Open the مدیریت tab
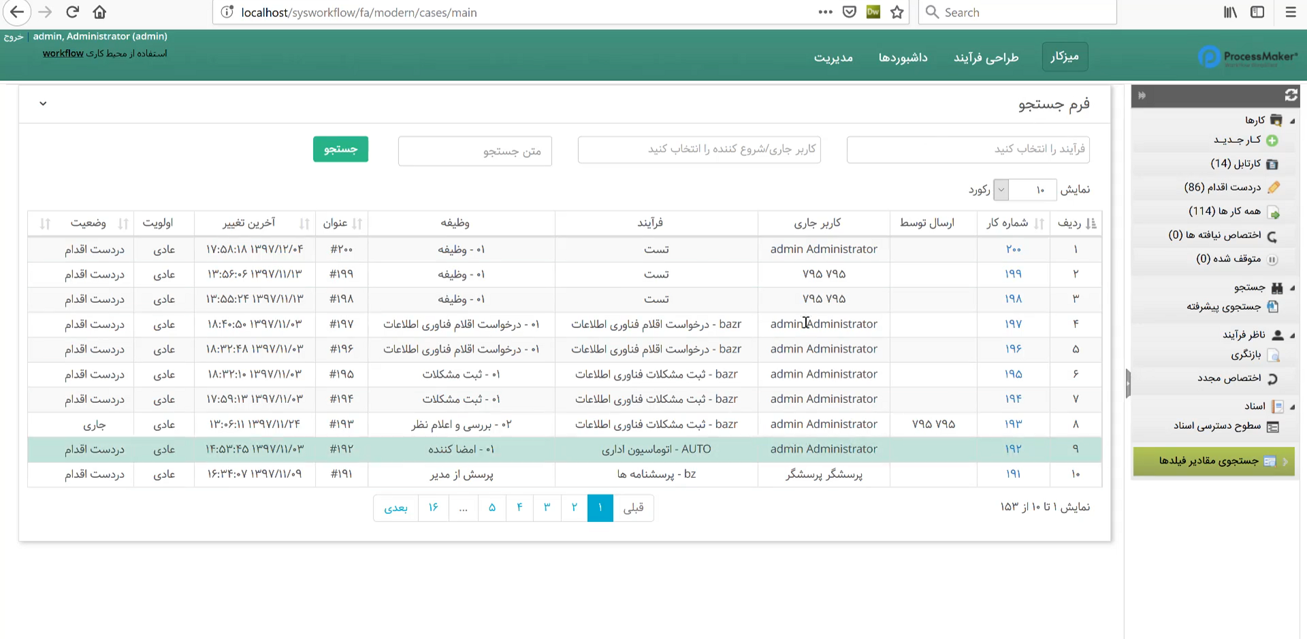 tap(833, 57)
